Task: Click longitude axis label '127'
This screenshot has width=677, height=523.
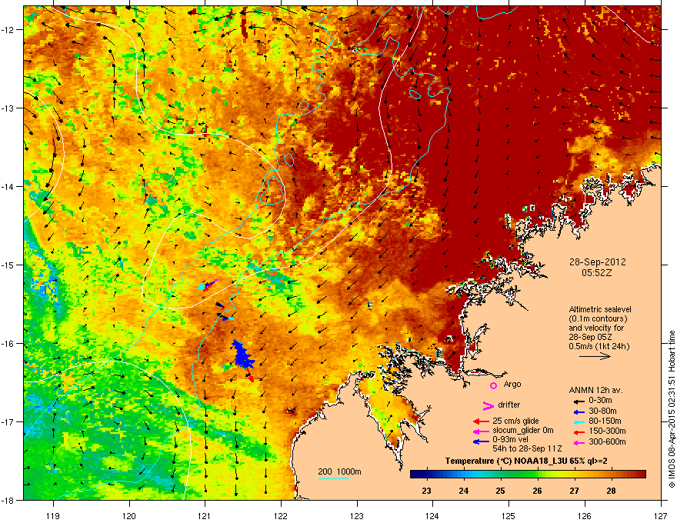Action: [661, 515]
